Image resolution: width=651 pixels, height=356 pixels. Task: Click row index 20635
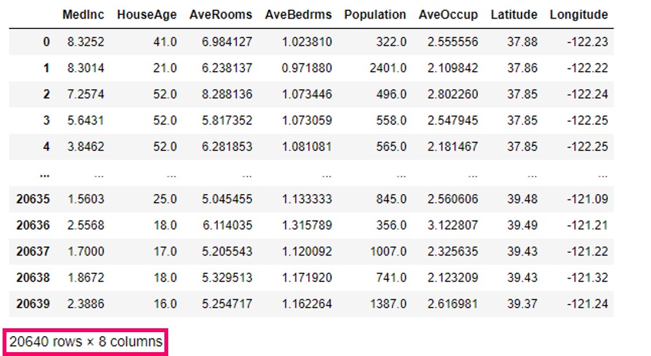pyautogui.click(x=33, y=199)
